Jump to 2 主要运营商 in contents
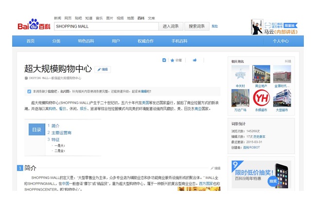 coord(59,133)
